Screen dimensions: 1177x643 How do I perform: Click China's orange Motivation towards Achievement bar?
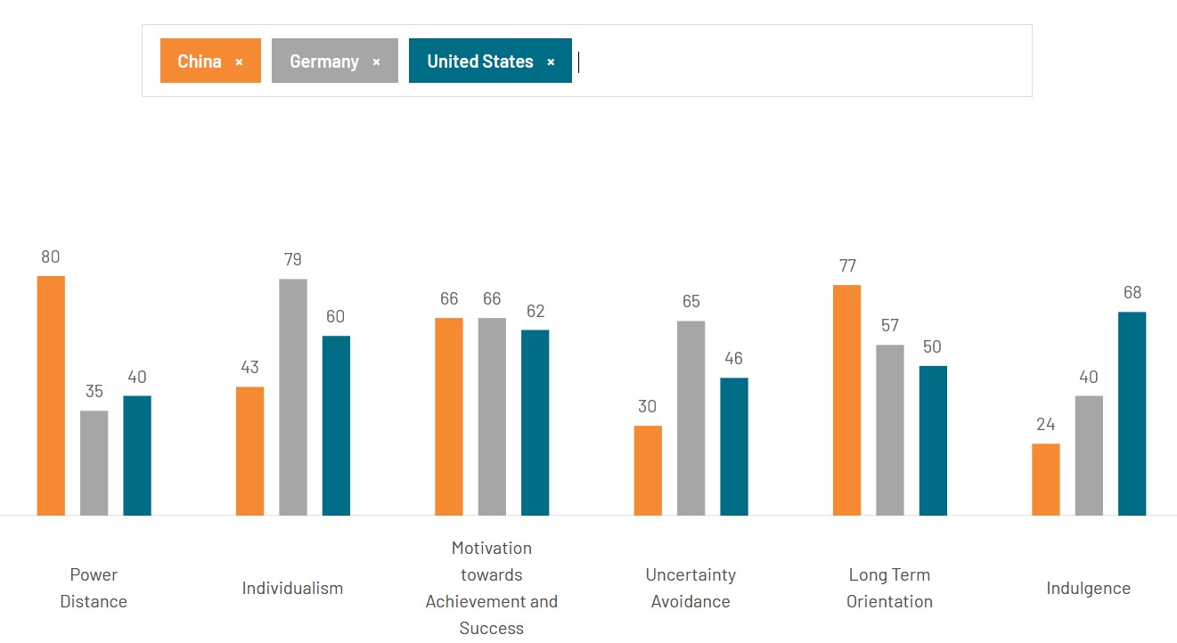(x=448, y=410)
